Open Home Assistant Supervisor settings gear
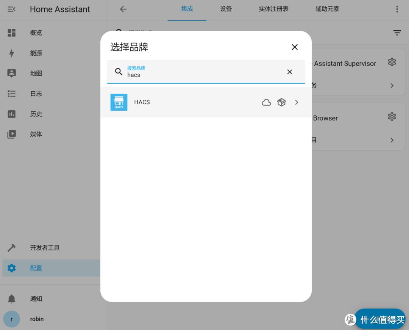Image resolution: width=409 pixels, height=330 pixels. point(392,62)
